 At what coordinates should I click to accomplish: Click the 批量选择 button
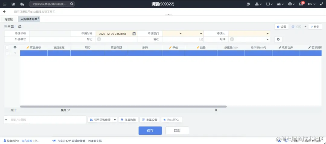[128, 120]
